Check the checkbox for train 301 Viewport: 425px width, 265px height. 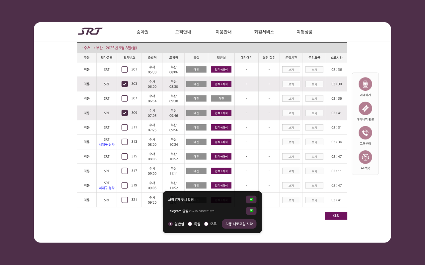[x=125, y=69]
